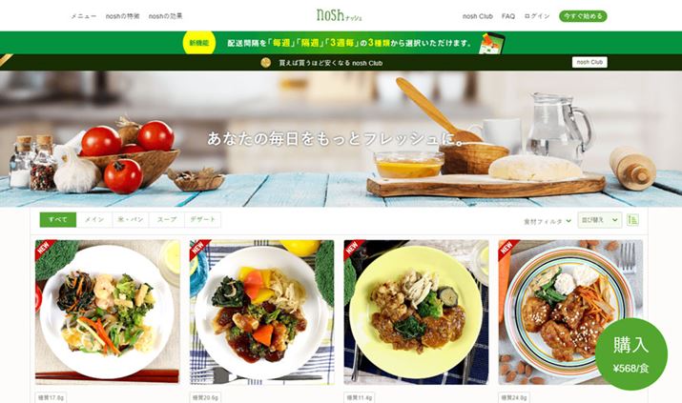Open メニュー in the top navigation
682x403 pixels.
point(84,16)
